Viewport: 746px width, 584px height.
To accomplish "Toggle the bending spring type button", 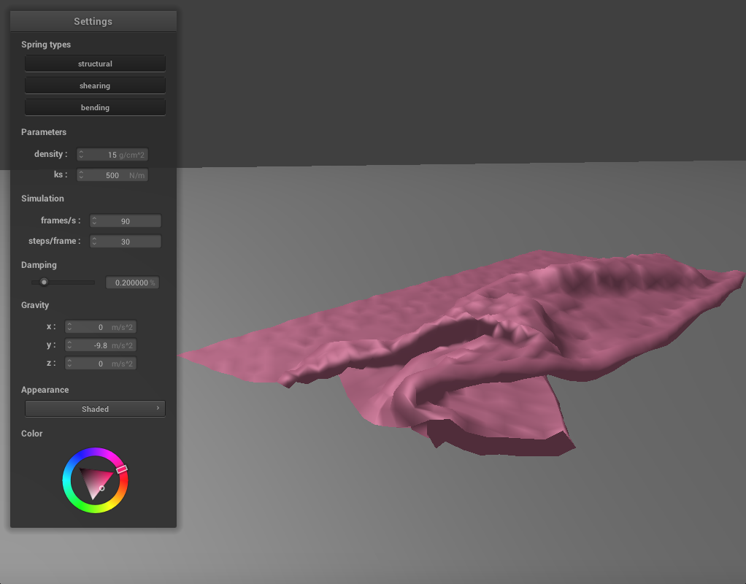I will (95, 107).
